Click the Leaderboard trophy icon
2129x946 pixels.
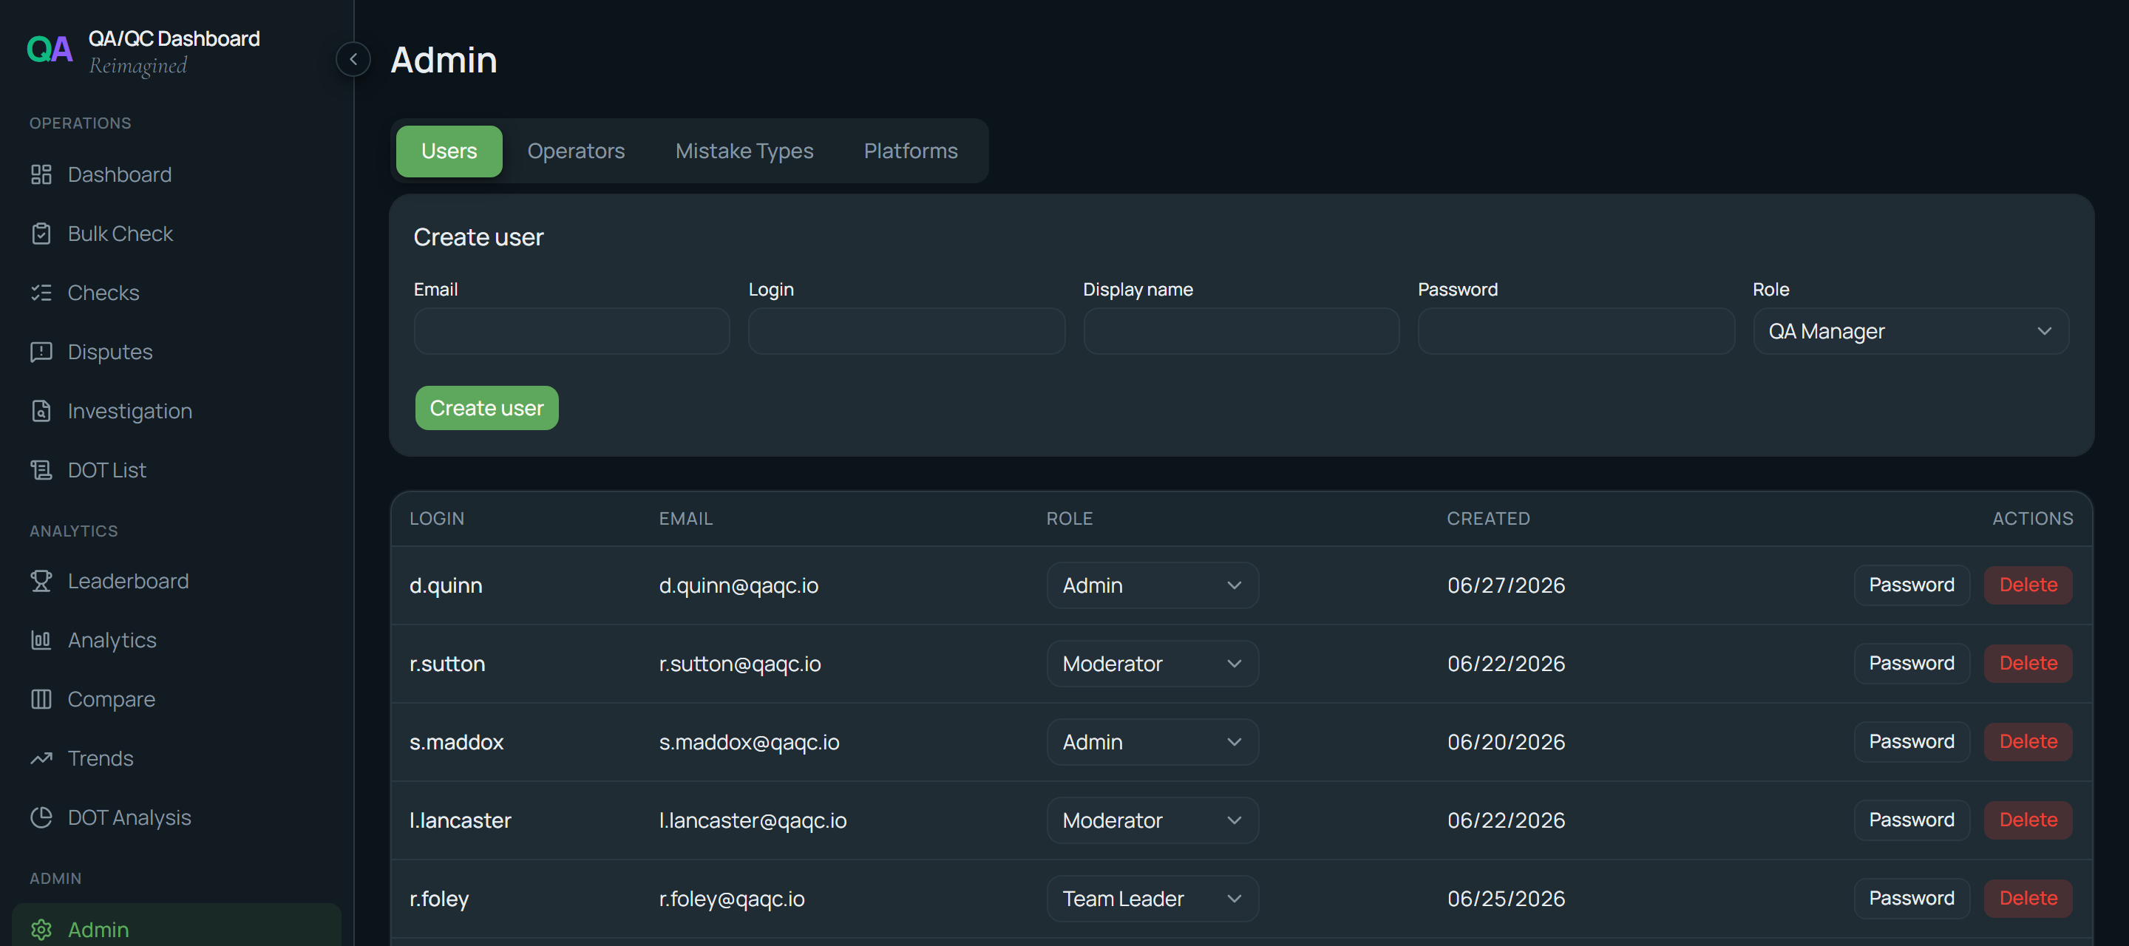point(41,581)
